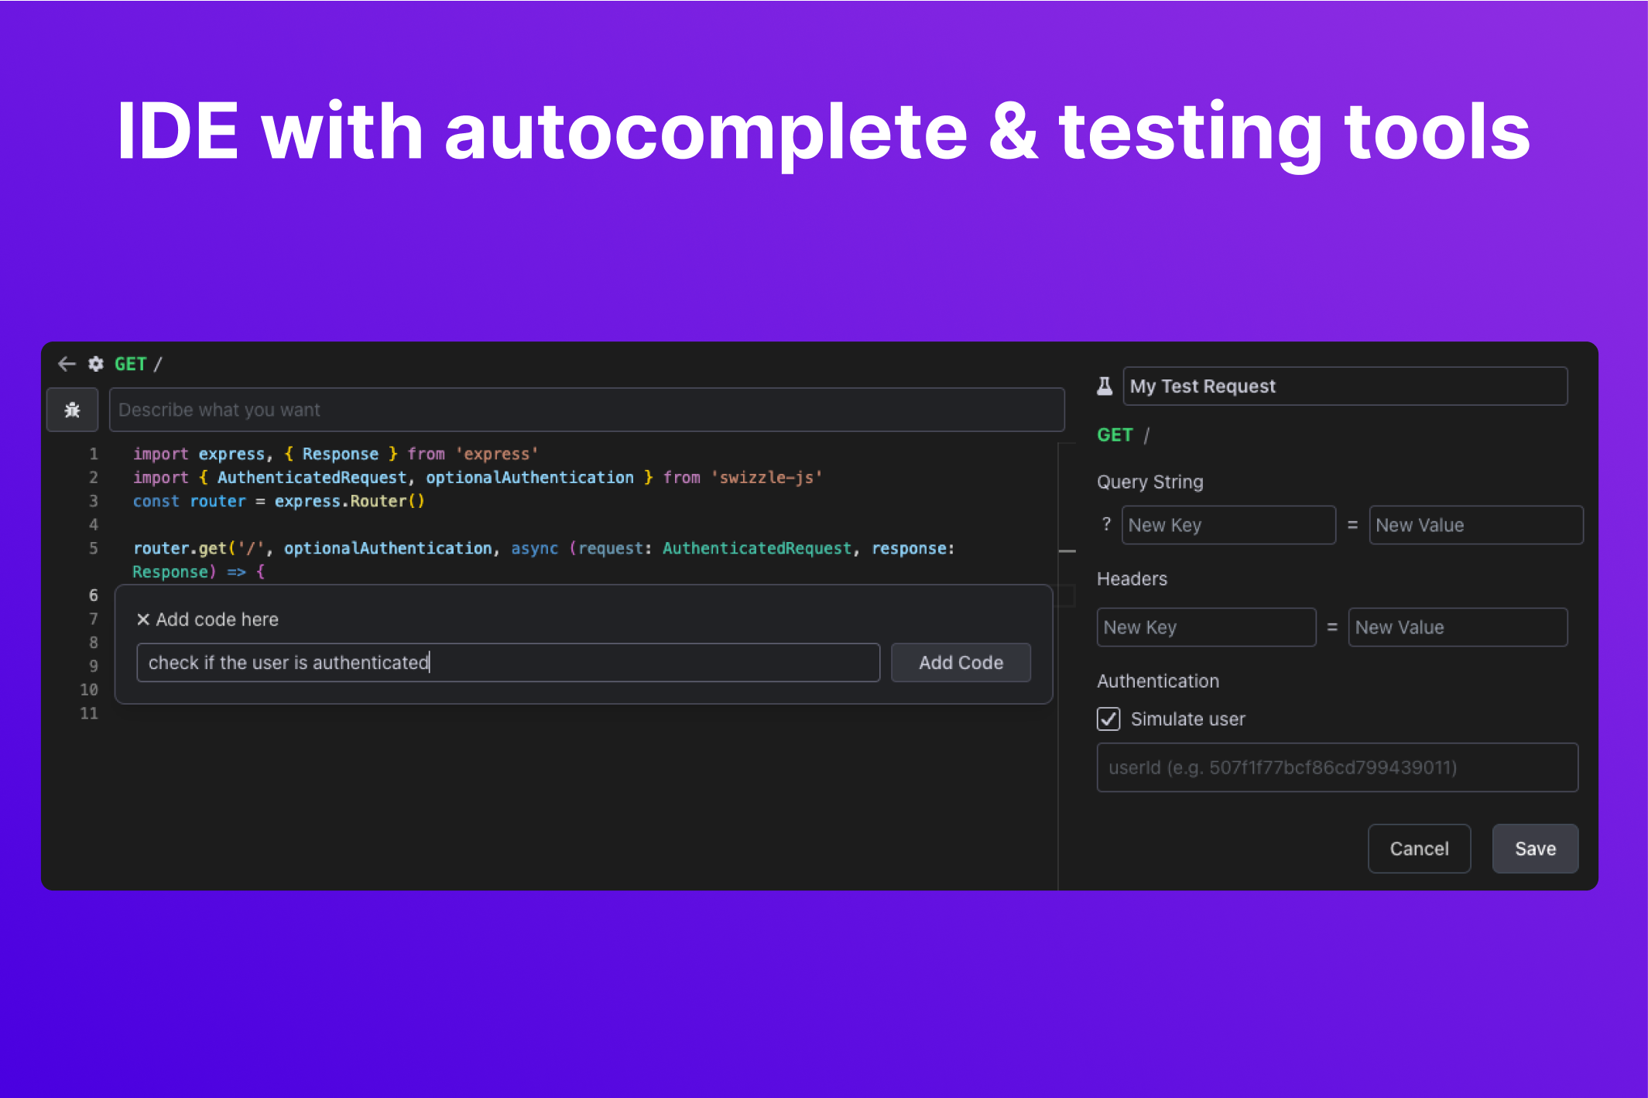Save the test request
The width and height of the screenshot is (1648, 1098).
[1534, 849]
